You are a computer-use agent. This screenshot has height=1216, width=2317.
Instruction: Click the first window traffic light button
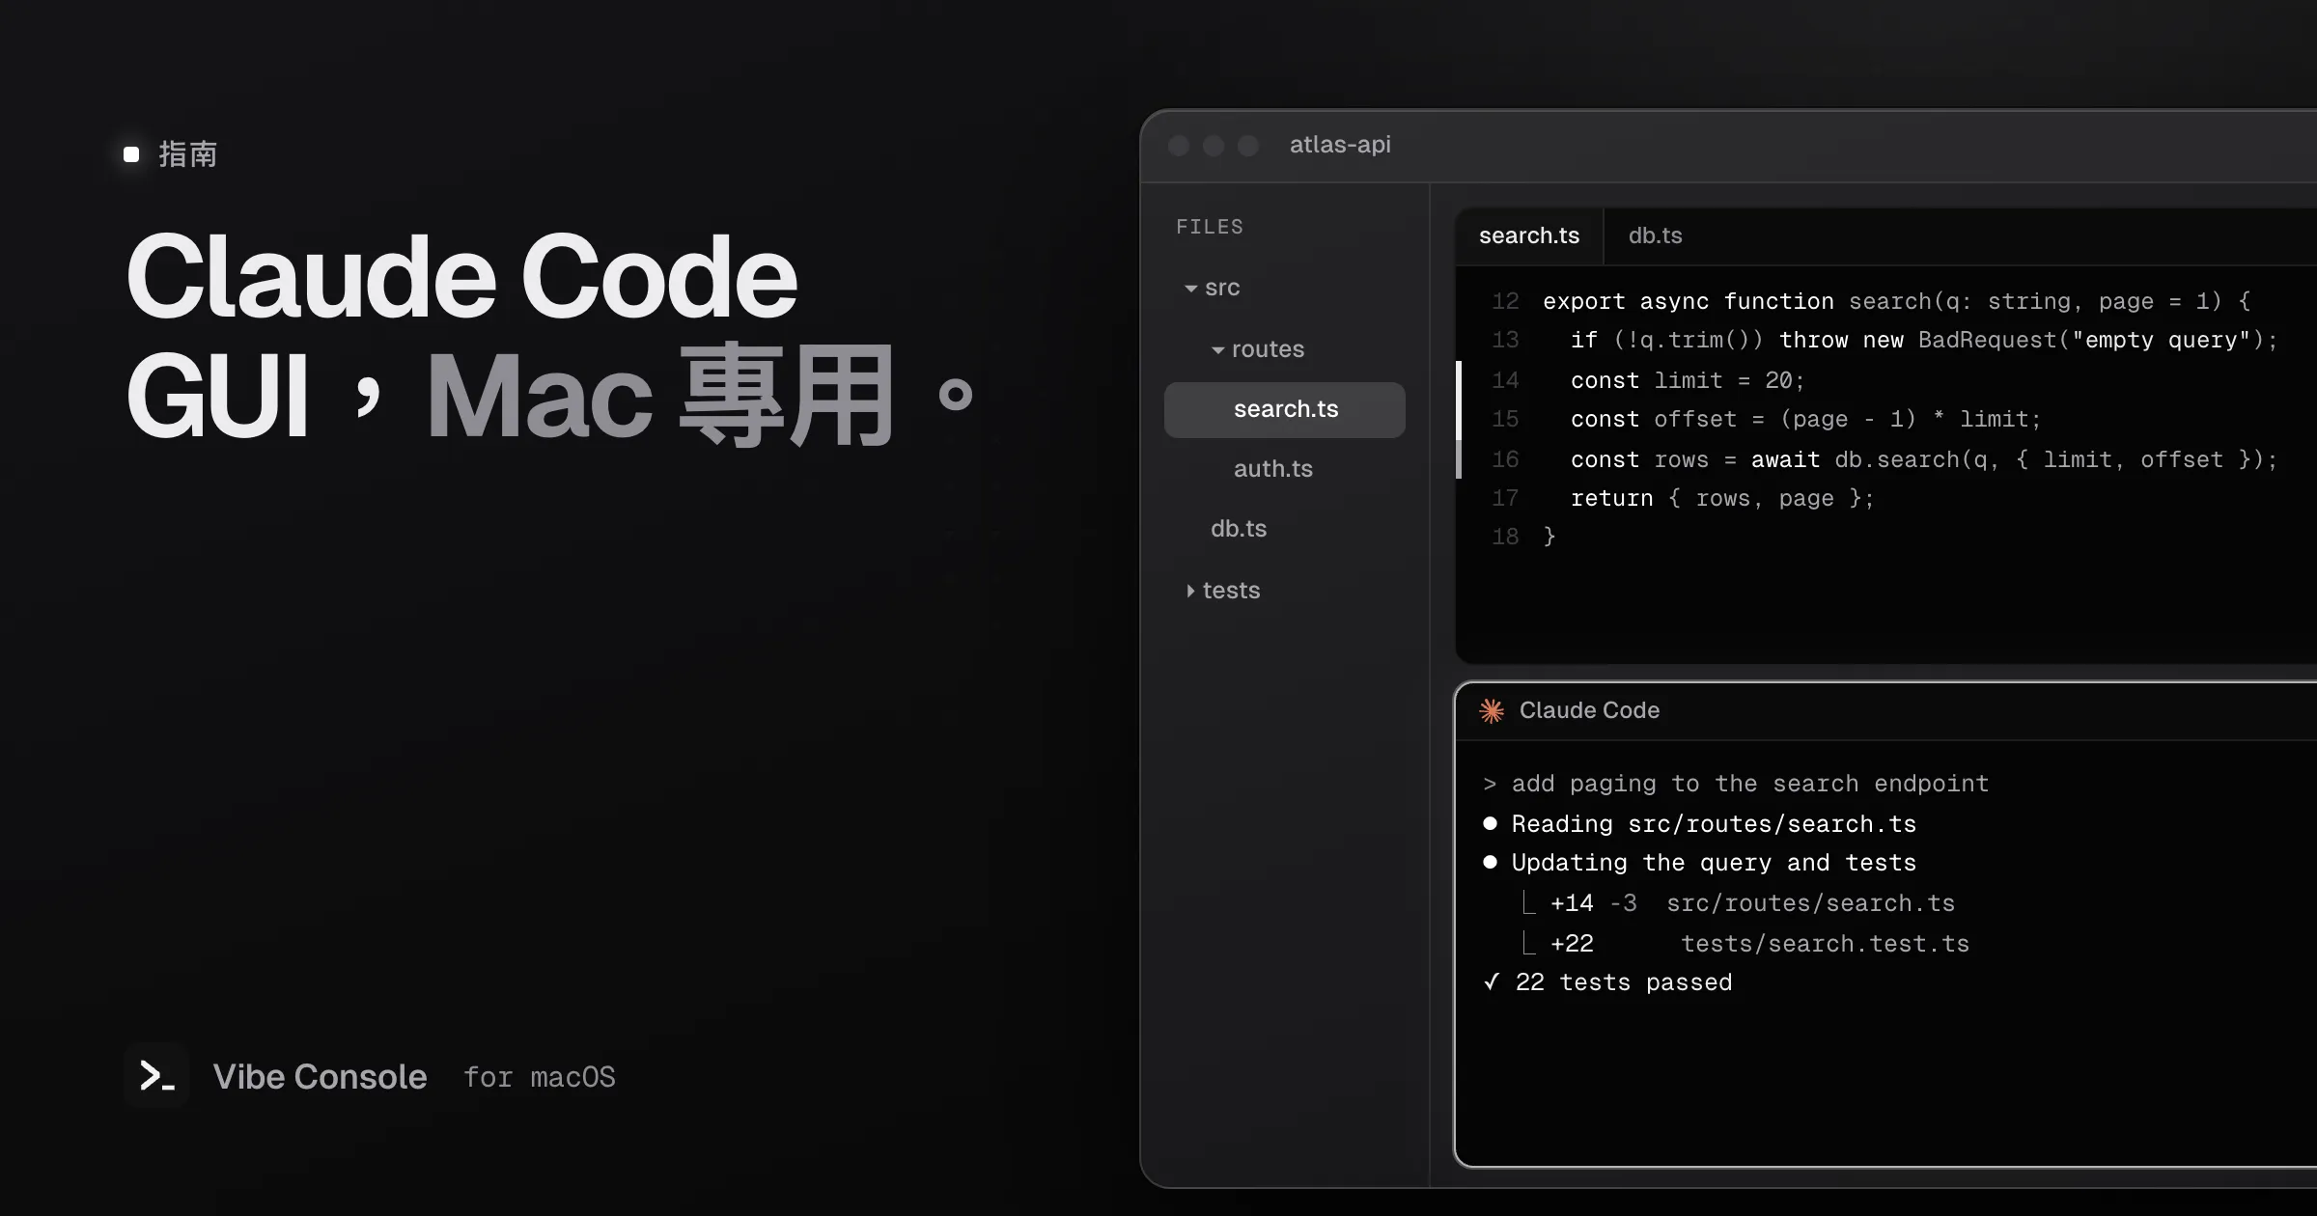pyautogui.click(x=1179, y=146)
